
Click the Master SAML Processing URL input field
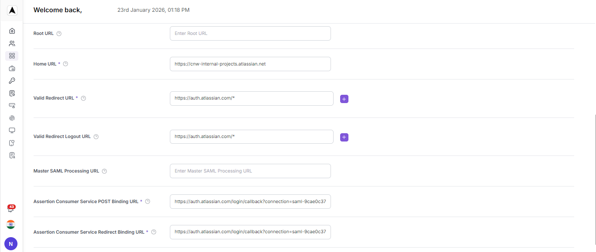point(250,171)
